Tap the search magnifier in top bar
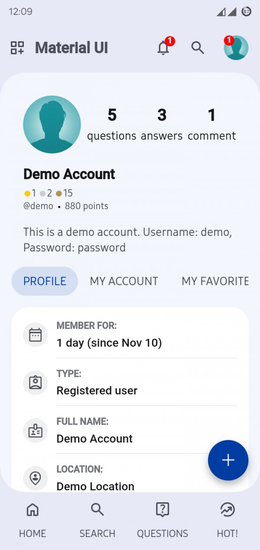 [x=198, y=48]
